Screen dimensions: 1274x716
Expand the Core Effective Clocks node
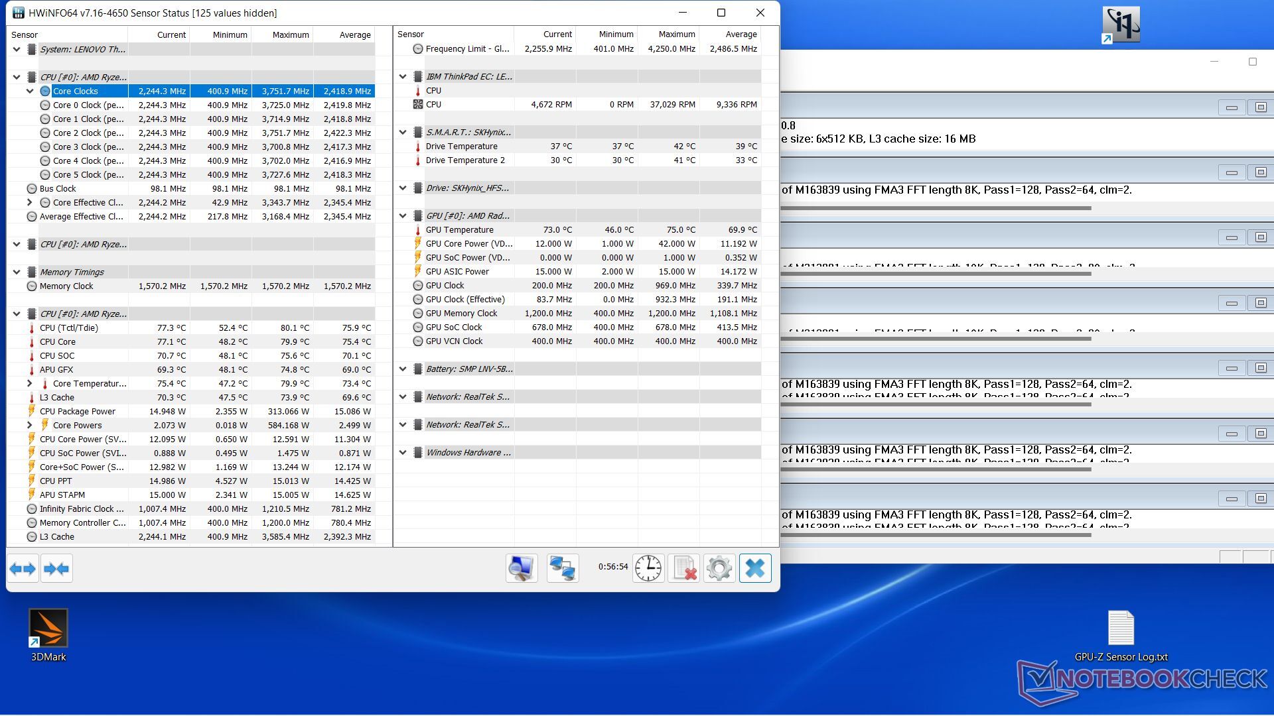tap(30, 203)
